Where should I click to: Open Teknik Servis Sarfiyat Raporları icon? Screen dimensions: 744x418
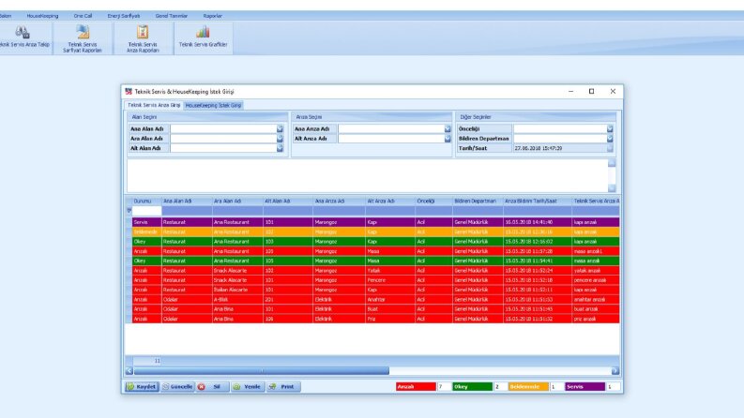click(83, 32)
